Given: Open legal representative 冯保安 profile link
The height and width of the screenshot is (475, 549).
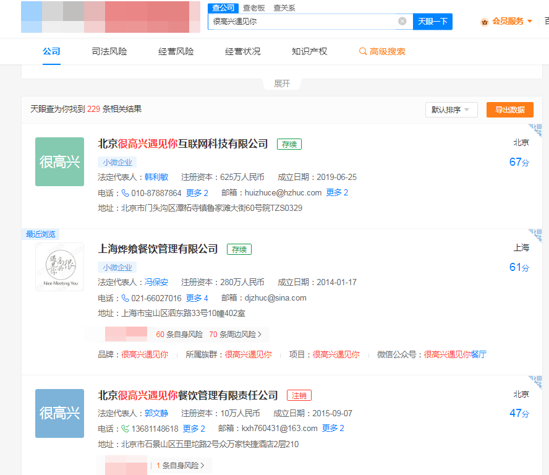Looking at the screenshot, I should pos(156,282).
